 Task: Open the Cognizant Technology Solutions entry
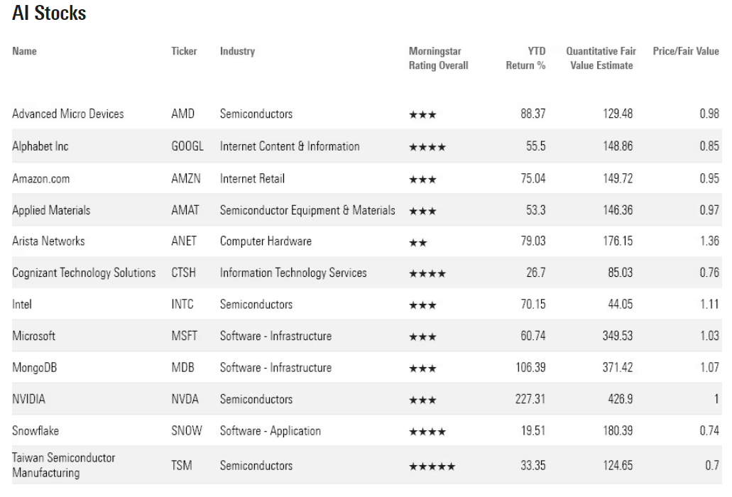pos(84,273)
